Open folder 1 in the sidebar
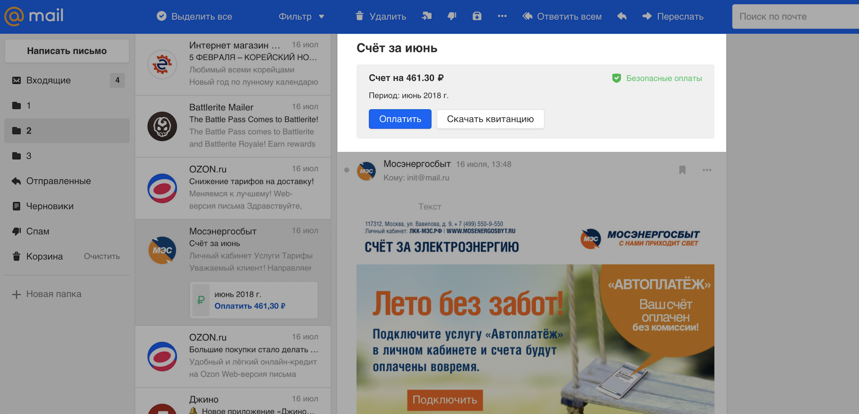 (x=67, y=106)
